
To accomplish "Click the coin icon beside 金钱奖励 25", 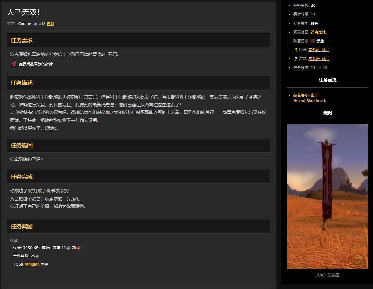I will point(37,256).
